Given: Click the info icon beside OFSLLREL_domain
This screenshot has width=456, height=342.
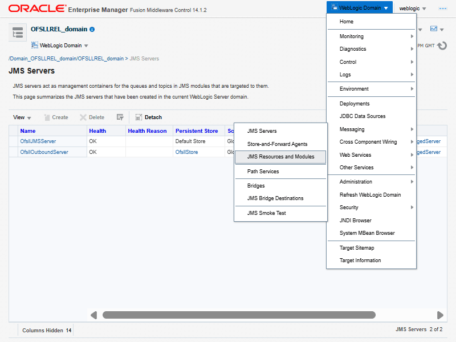Looking at the screenshot, I should click(x=92, y=30).
